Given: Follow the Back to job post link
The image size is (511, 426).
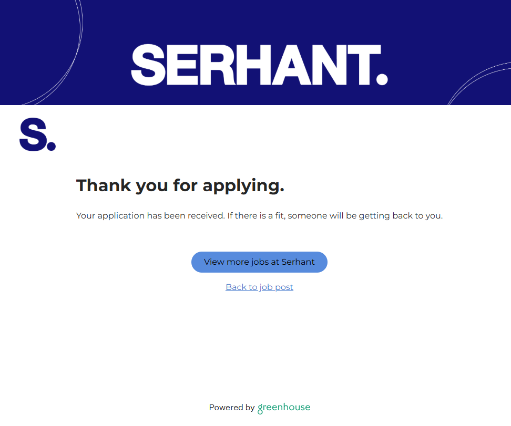Looking at the screenshot, I should point(259,287).
